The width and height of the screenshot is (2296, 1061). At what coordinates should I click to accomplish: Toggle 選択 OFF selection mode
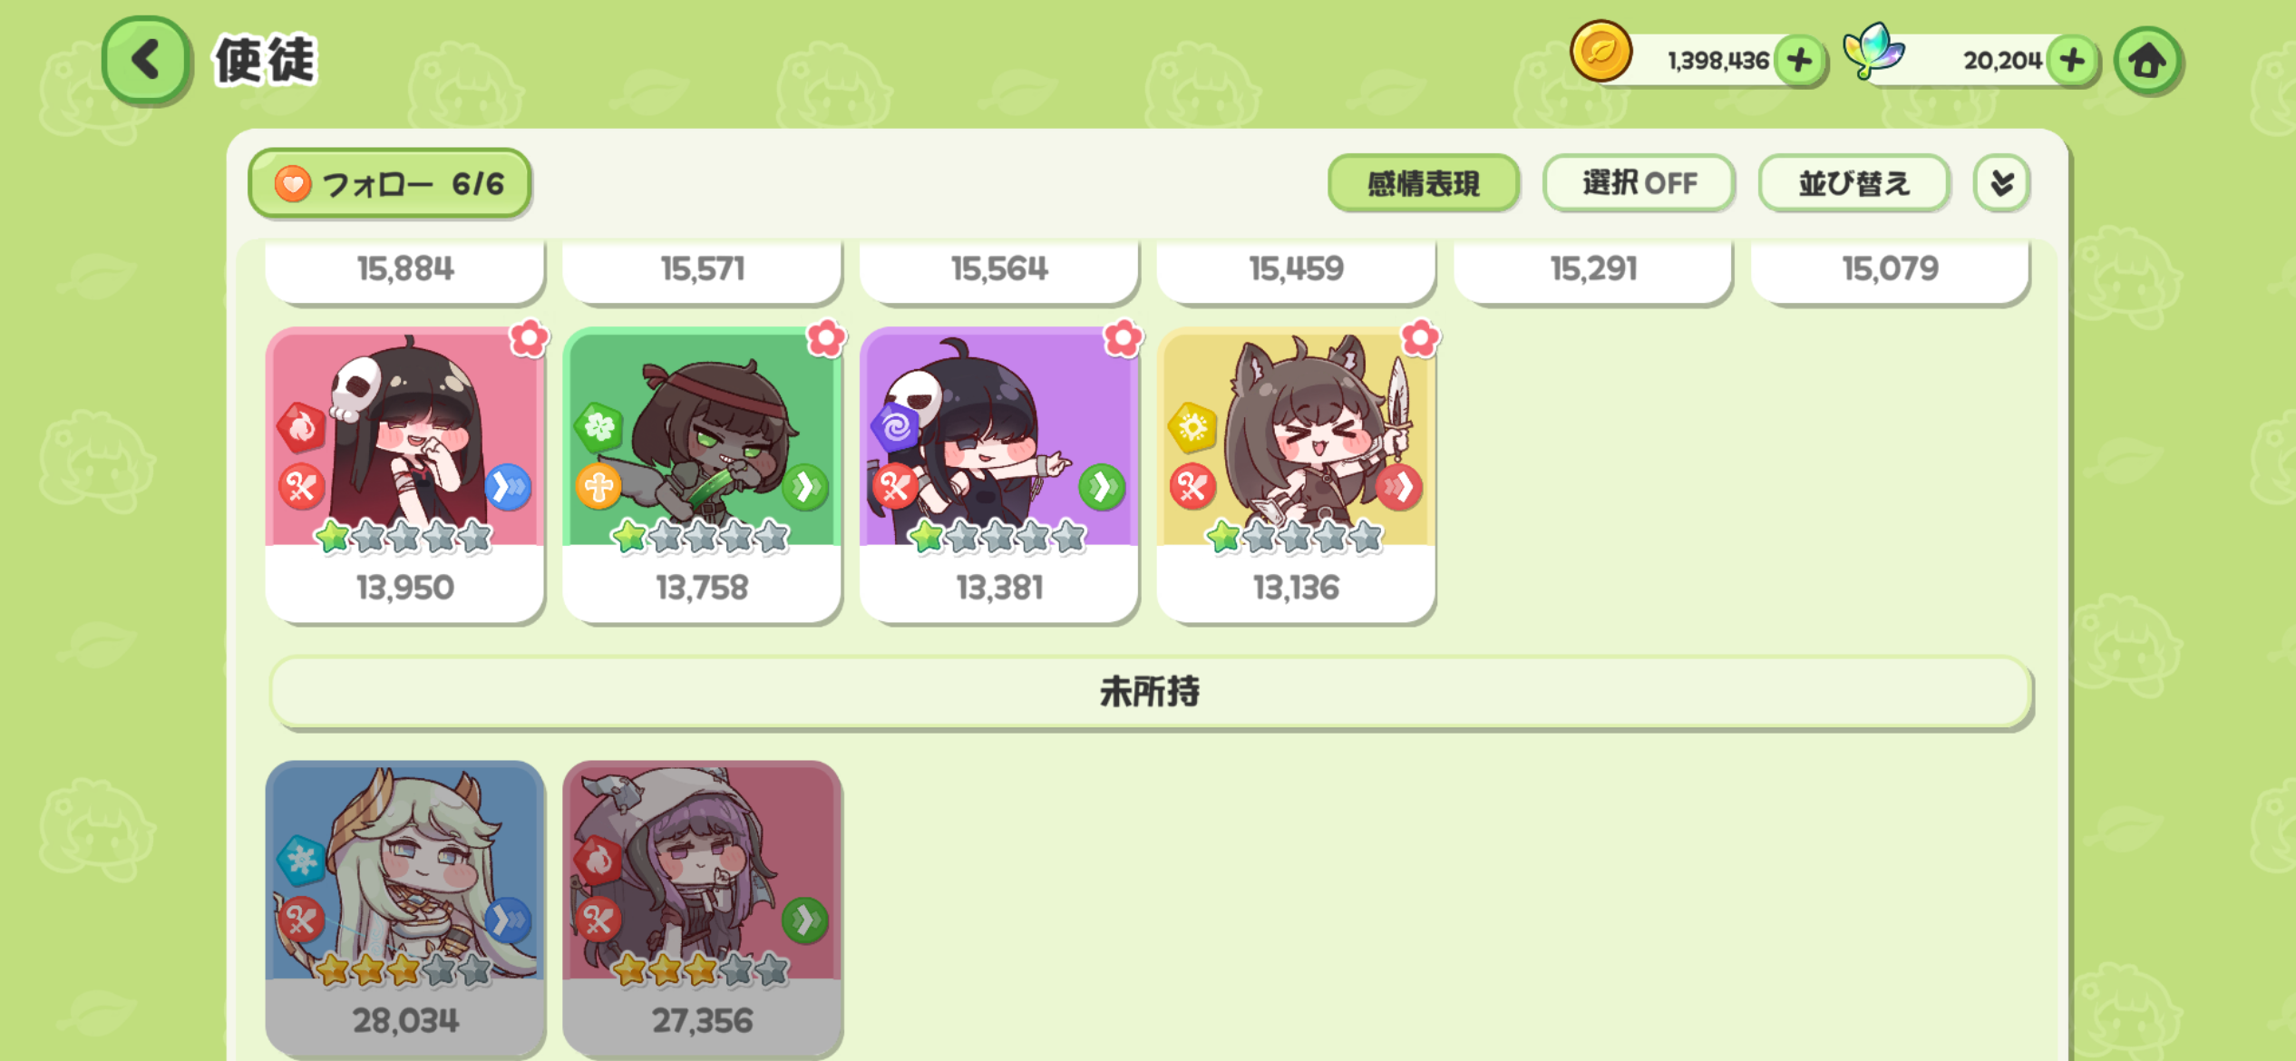(x=1639, y=183)
